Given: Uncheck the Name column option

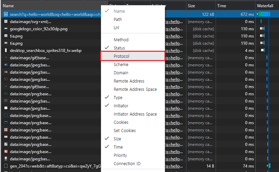Looking at the screenshot, I should (133, 11).
